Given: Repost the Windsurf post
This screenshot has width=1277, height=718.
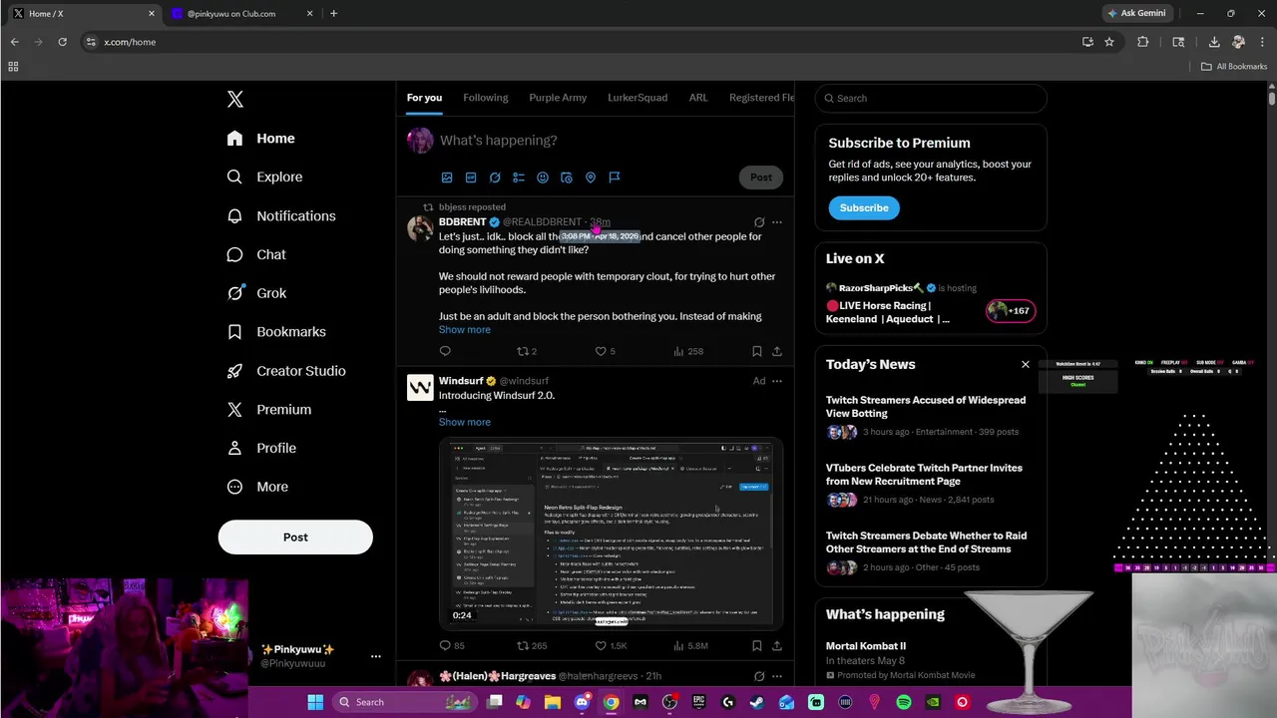Looking at the screenshot, I should (x=531, y=646).
